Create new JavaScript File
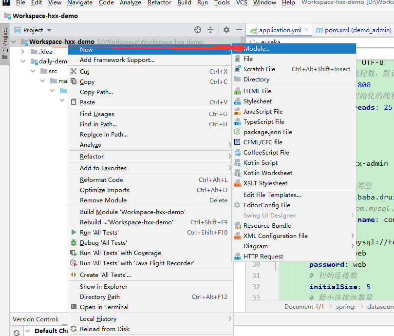 [x=294, y=112]
